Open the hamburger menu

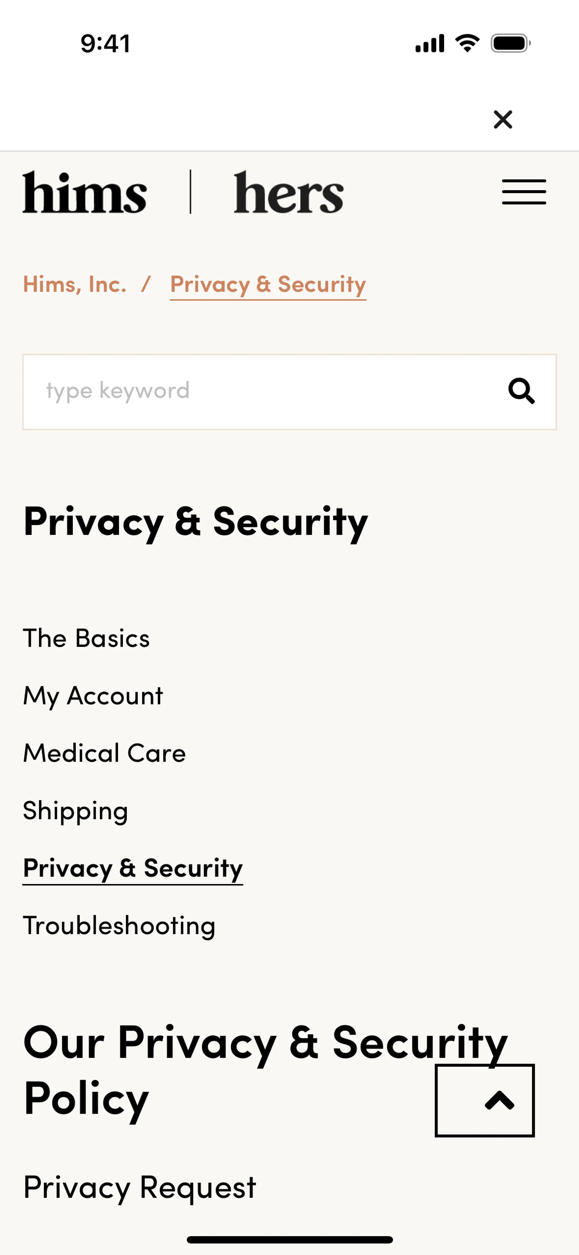524,192
